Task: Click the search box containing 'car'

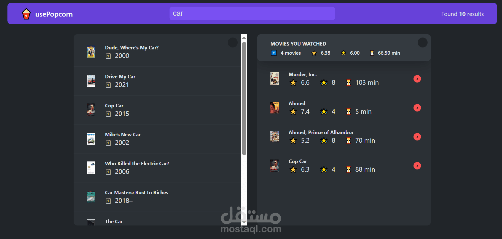Action: (x=252, y=14)
